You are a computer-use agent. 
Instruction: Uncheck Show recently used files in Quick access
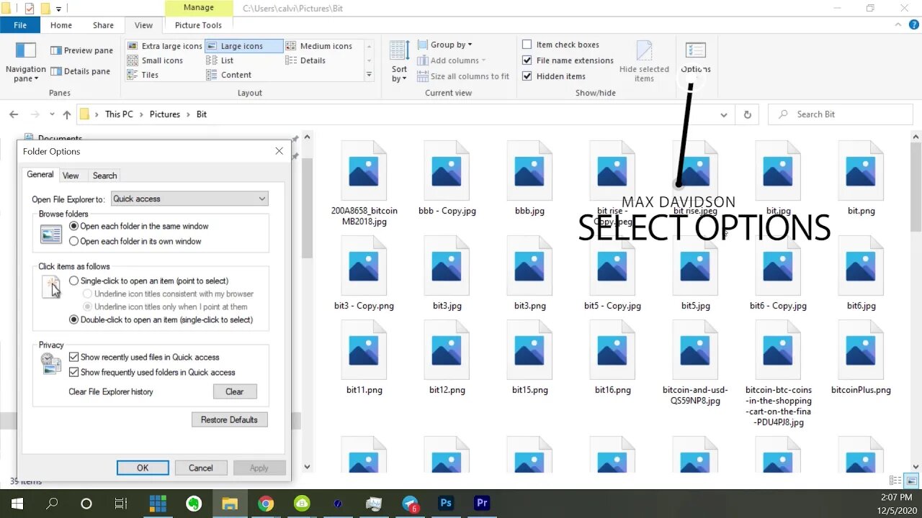click(144, 357)
